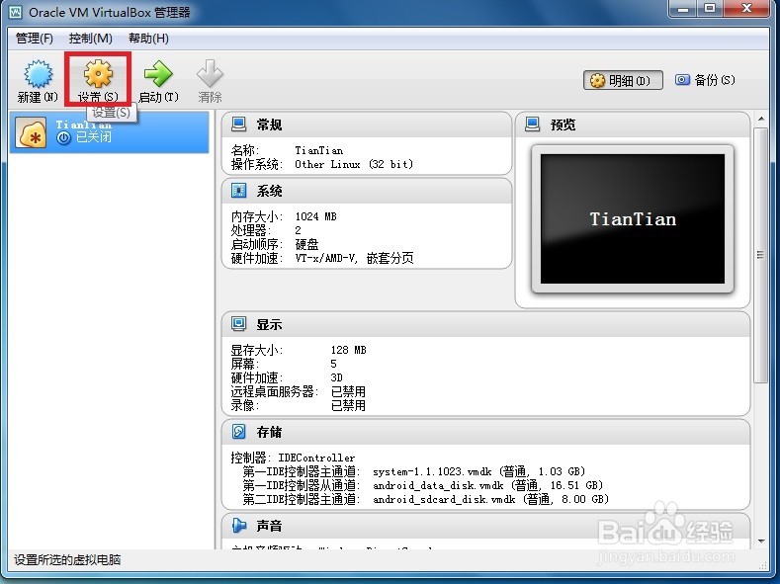Image resolution: width=780 pixels, height=584 pixels.
Task: Click the 显示 Display section icon
Action: [x=239, y=324]
